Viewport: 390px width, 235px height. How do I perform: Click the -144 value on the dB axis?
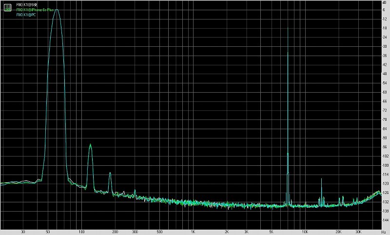click(x=385, y=220)
